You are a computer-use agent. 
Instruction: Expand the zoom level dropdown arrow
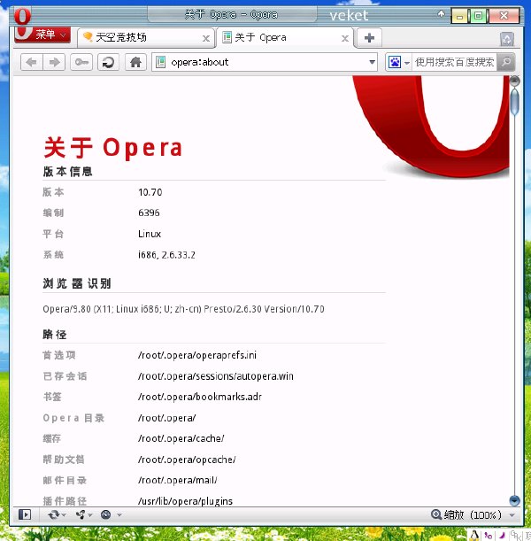[x=512, y=515]
